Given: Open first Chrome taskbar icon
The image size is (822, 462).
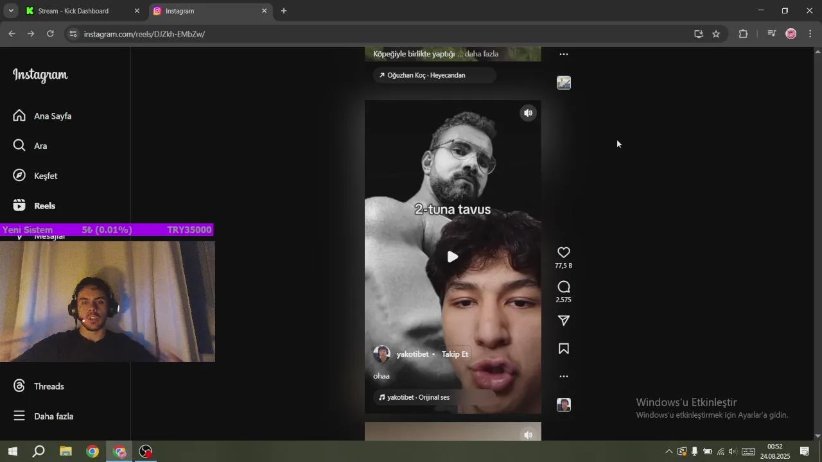Looking at the screenshot, I should click(92, 452).
